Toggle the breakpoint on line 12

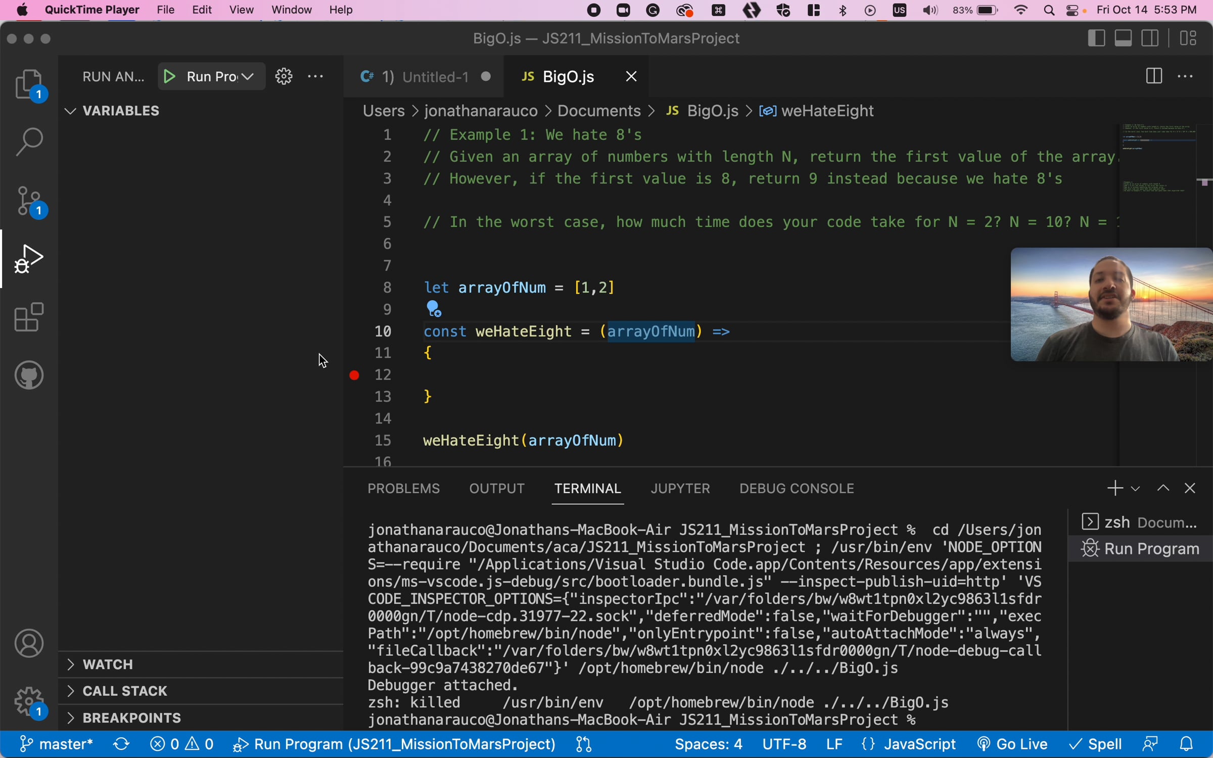354,375
